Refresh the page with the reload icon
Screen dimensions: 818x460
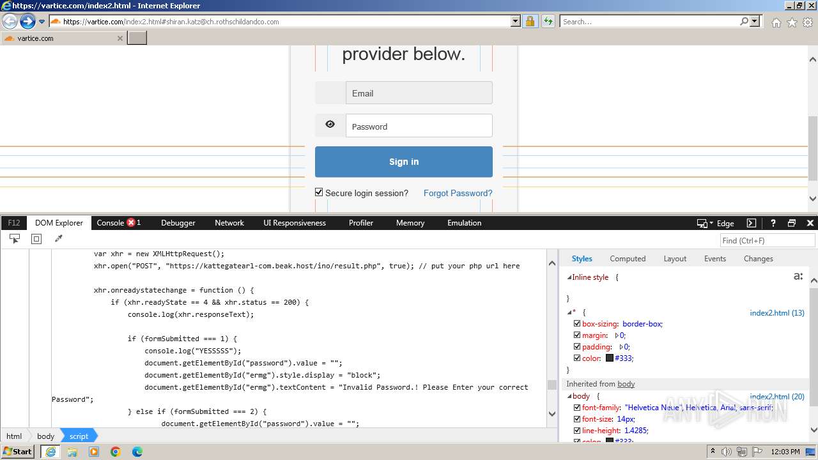coord(548,22)
